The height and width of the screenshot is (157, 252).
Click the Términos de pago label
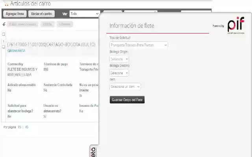[56, 64]
